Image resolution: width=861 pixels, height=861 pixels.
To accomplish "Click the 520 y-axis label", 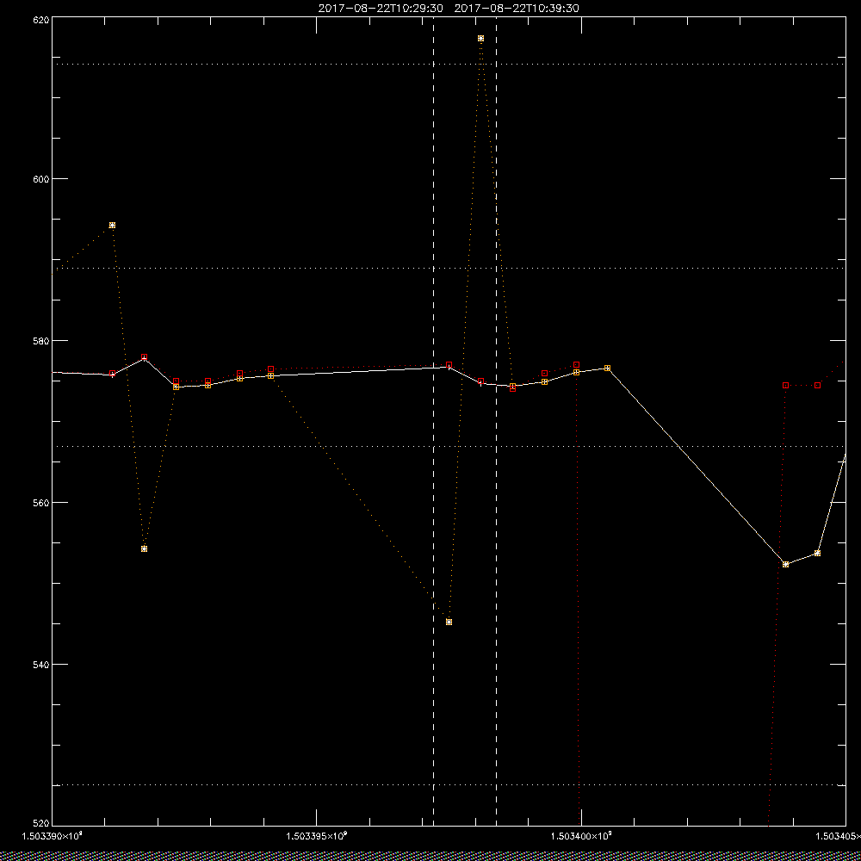I will pyautogui.click(x=41, y=823).
